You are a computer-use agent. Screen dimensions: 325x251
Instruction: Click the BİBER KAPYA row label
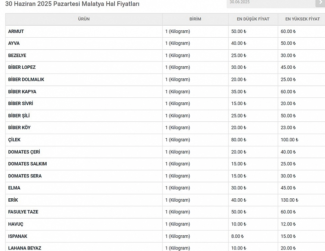[22, 92]
